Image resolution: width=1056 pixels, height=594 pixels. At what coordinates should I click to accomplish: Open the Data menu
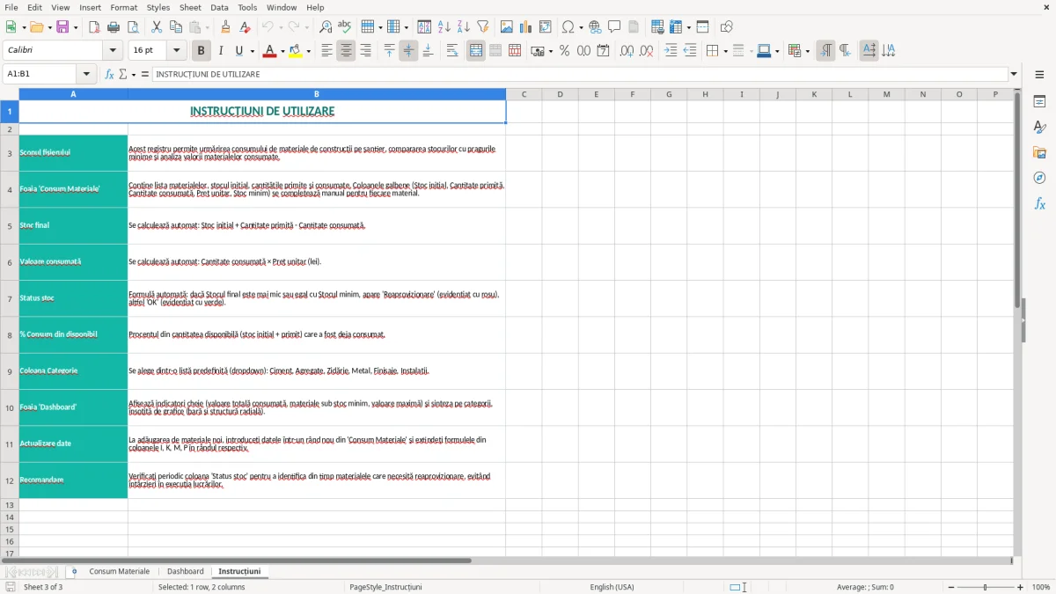pos(219,7)
